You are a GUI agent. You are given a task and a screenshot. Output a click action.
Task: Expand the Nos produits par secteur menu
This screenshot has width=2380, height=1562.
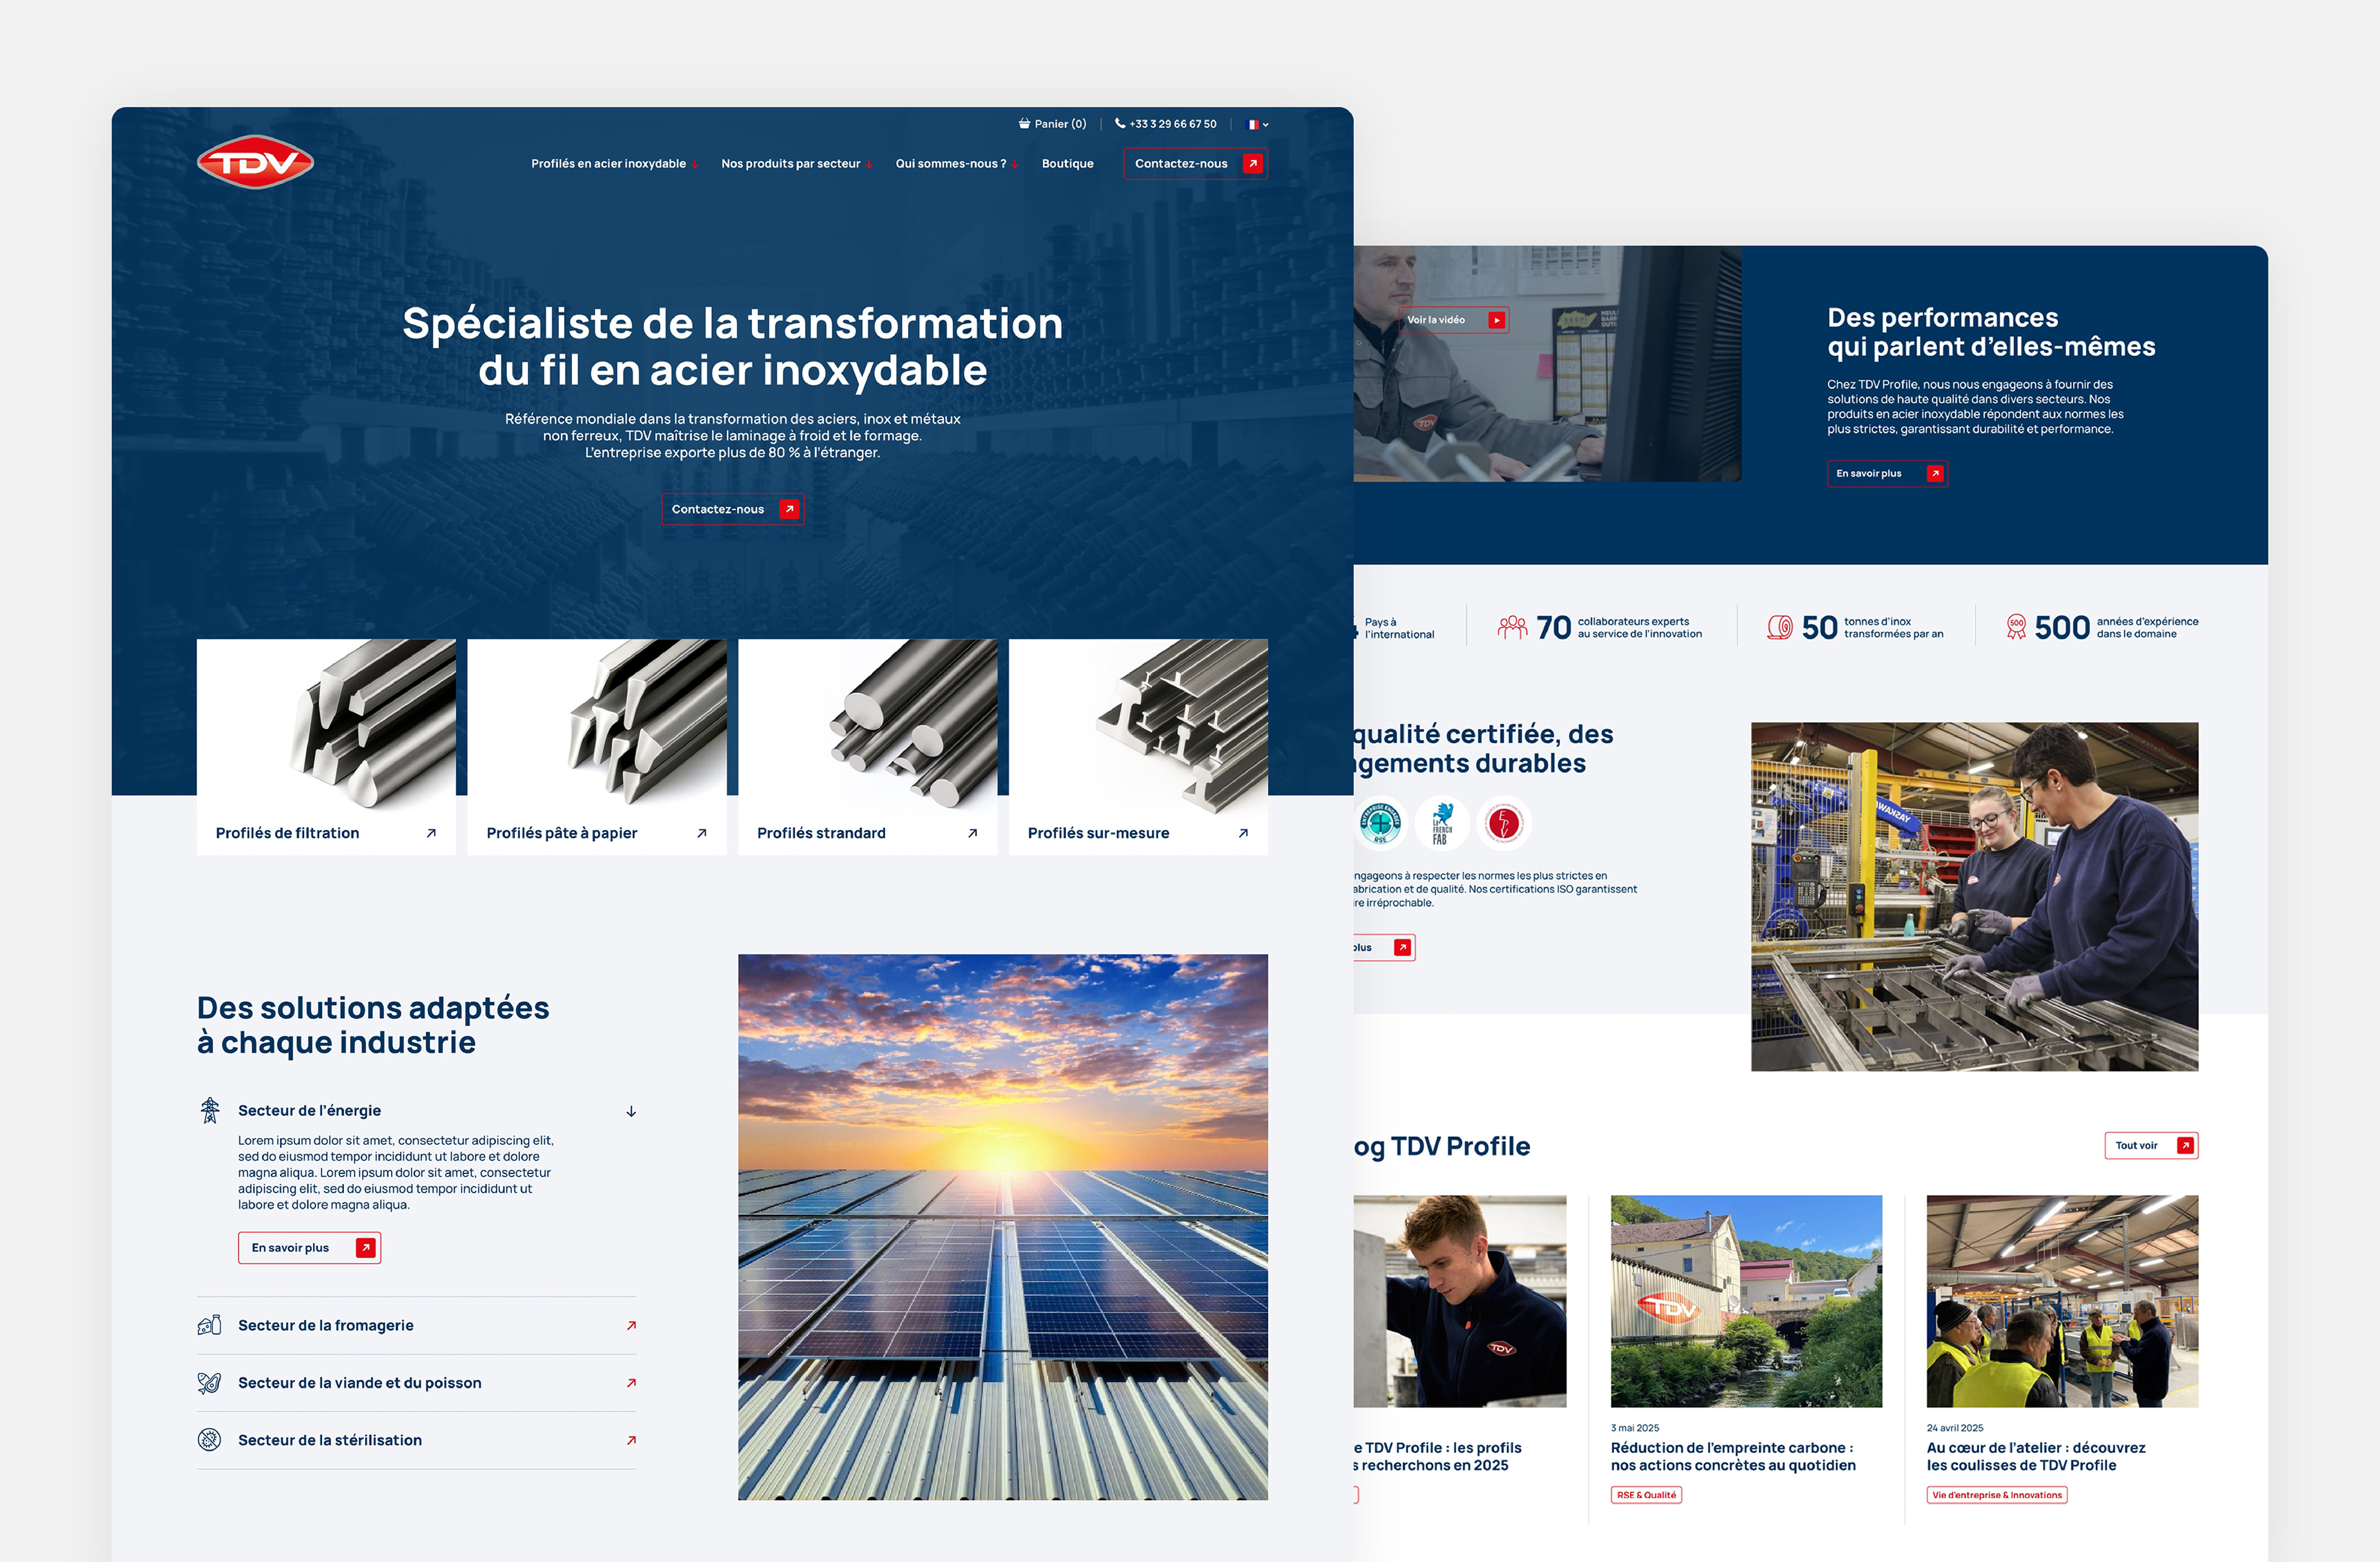pyautogui.click(x=796, y=164)
